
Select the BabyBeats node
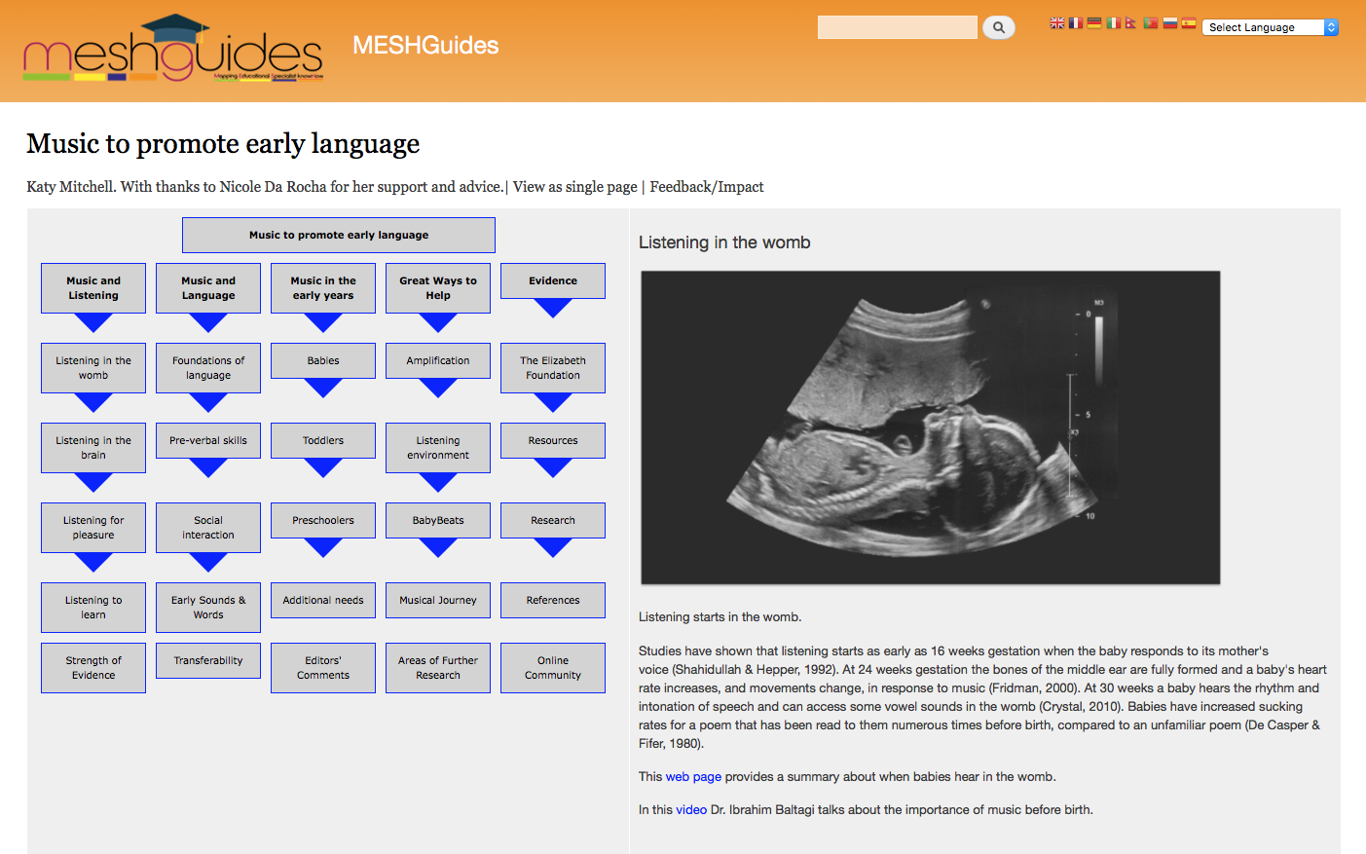point(438,520)
